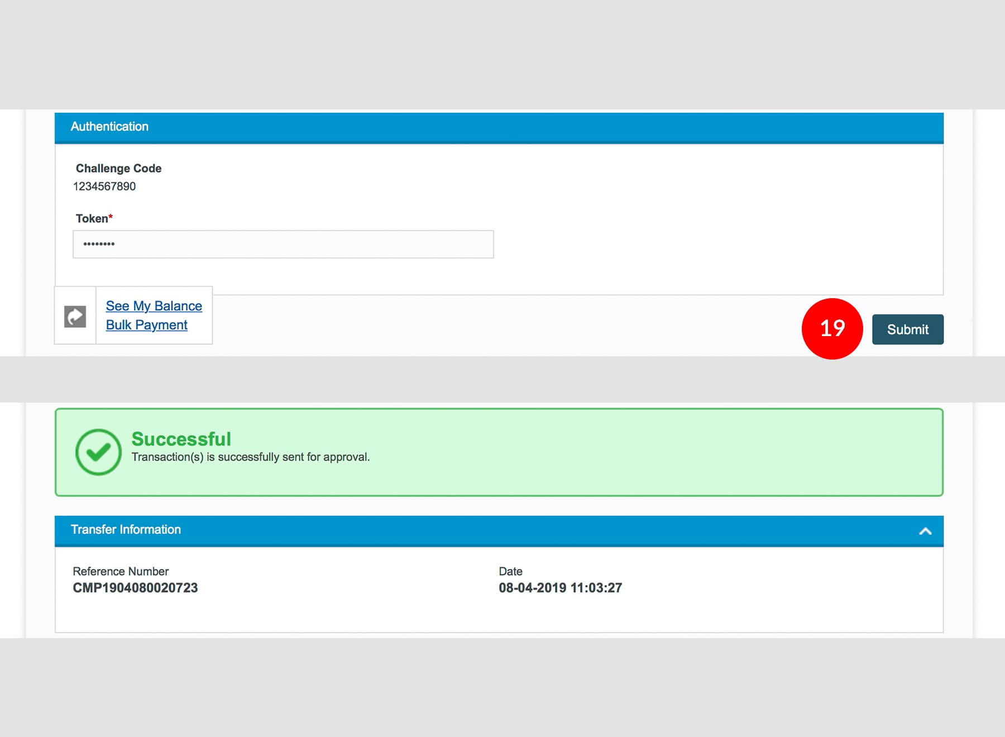Image resolution: width=1005 pixels, height=737 pixels.
Task: Click the sent for approval message
Action: (250, 457)
